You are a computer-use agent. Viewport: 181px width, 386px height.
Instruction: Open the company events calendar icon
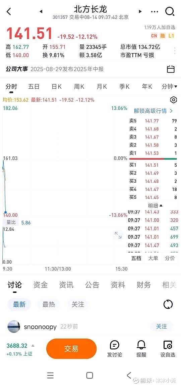pos(171,69)
